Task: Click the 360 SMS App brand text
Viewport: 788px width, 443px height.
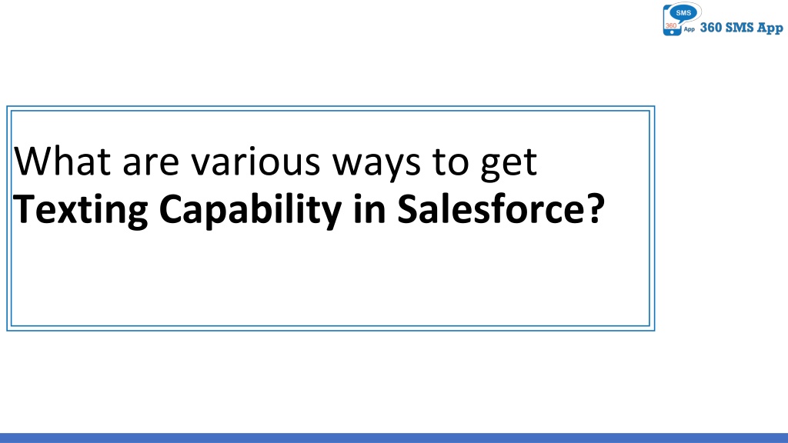Action: (742, 28)
